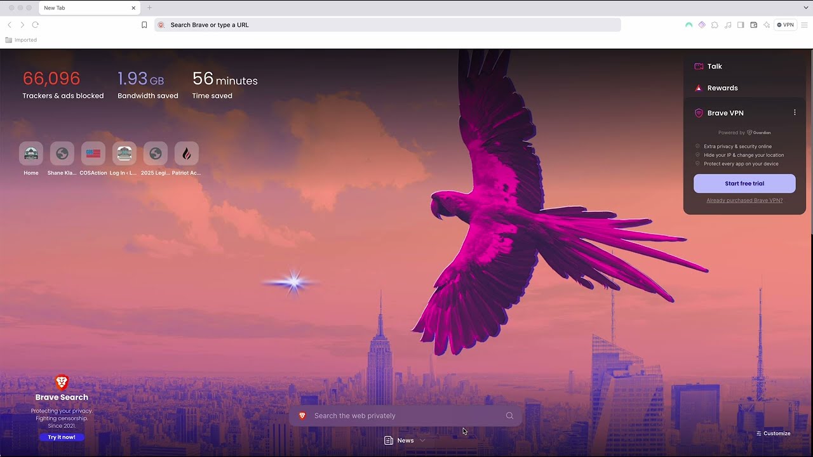Click the magnifier in the private search box
Image resolution: width=813 pixels, height=457 pixels.
(x=509, y=416)
